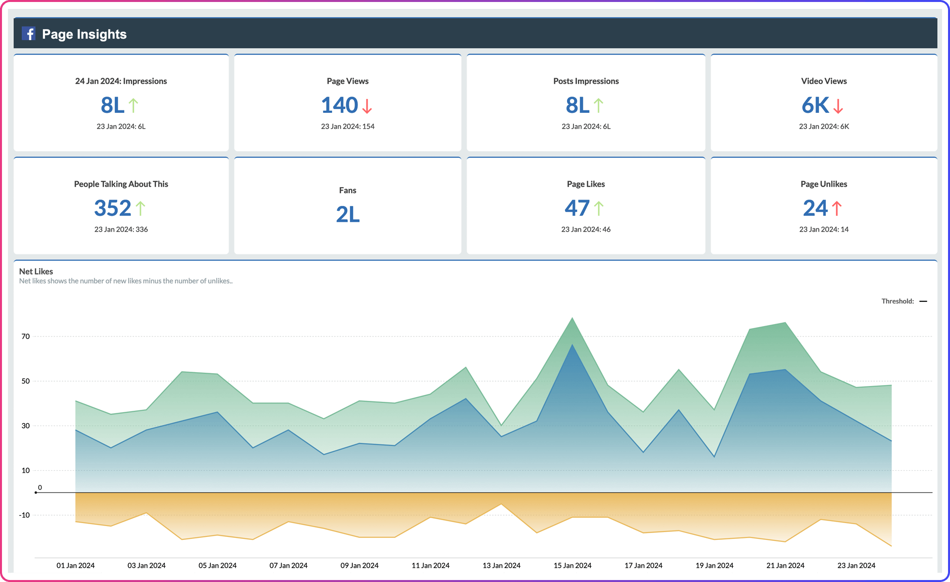This screenshot has width=950, height=582.
Task: Click the red down arrow beside Page Views
Action: pos(366,107)
